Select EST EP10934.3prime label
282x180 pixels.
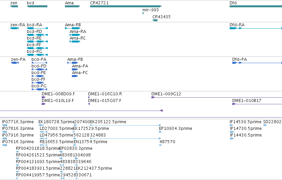[x=176, y=129]
